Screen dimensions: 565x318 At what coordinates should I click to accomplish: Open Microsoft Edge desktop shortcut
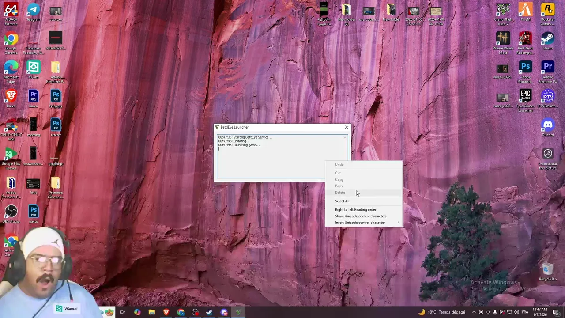11,72
